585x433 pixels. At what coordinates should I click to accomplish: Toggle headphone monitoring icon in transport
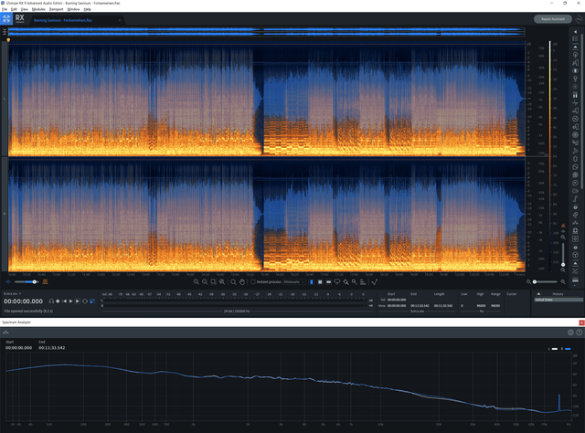click(51, 301)
